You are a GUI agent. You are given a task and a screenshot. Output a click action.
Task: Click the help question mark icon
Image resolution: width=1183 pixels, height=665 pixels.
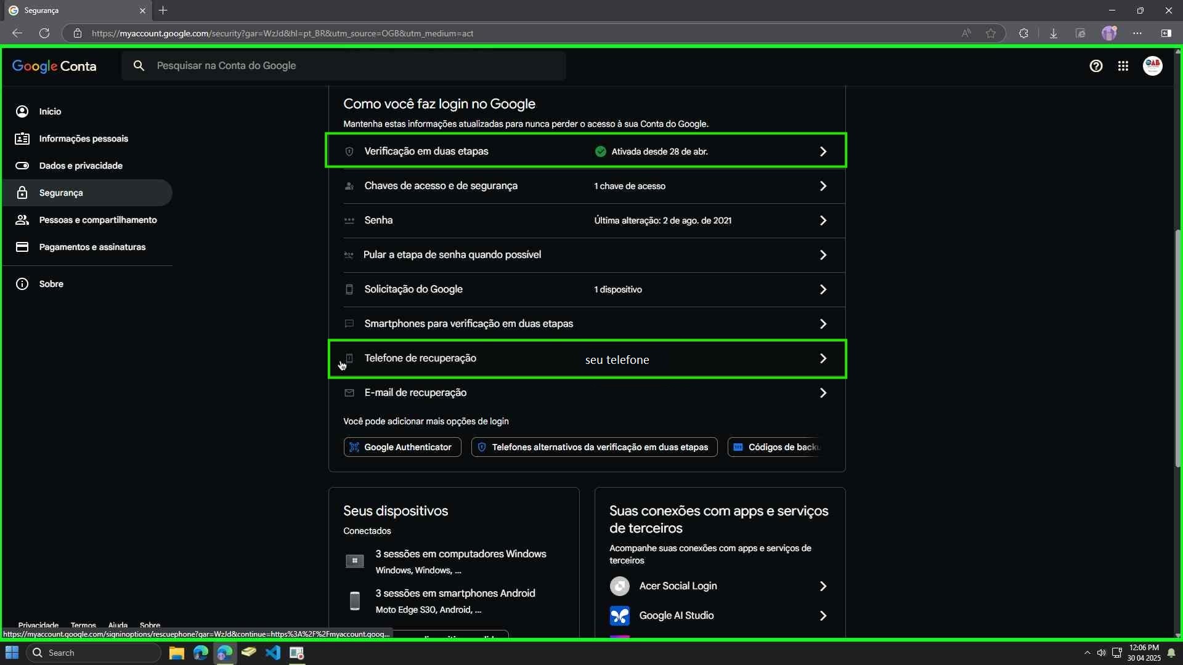tap(1096, 66)
